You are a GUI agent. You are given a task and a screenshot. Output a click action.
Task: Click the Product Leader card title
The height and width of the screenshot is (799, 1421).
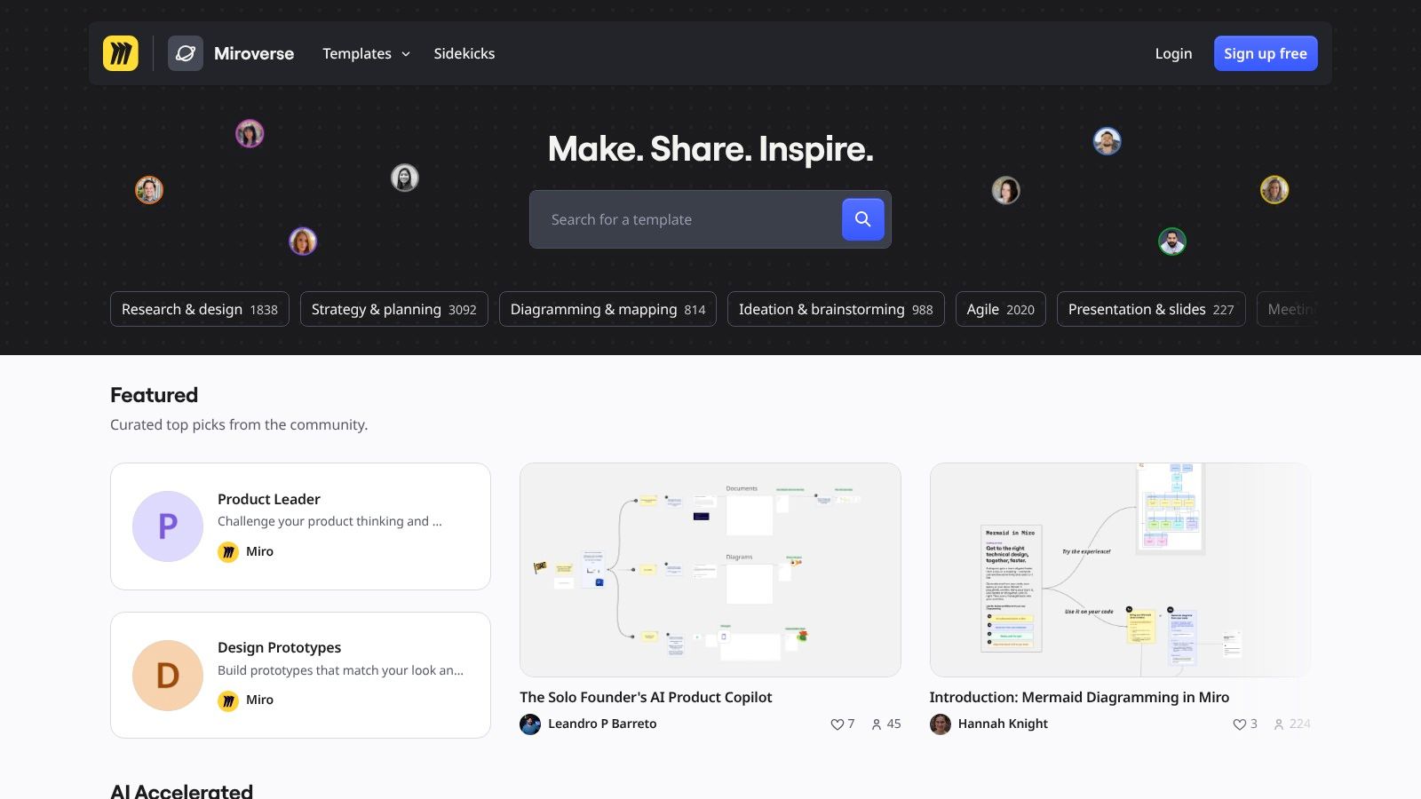click(x=269, y=499)
